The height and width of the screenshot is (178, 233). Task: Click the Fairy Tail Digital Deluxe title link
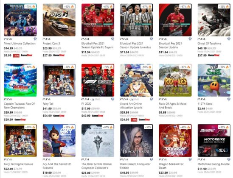pos(18,164)
